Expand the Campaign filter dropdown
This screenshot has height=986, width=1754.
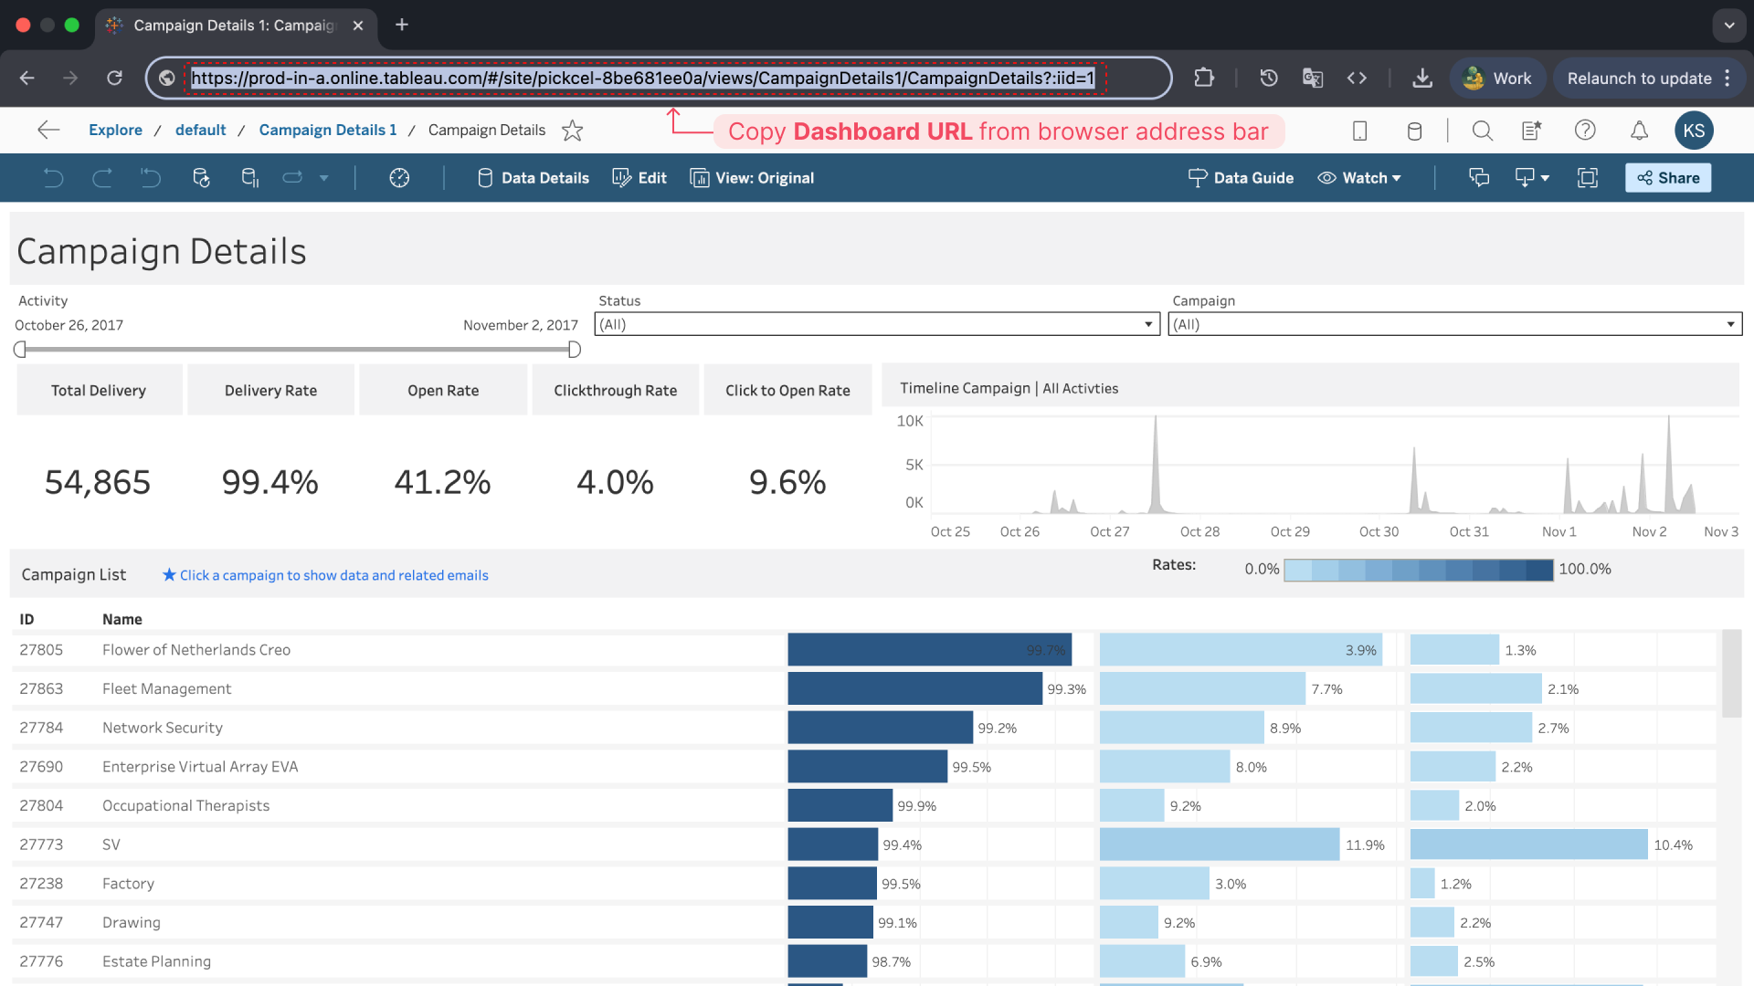tap(1730, 324)
